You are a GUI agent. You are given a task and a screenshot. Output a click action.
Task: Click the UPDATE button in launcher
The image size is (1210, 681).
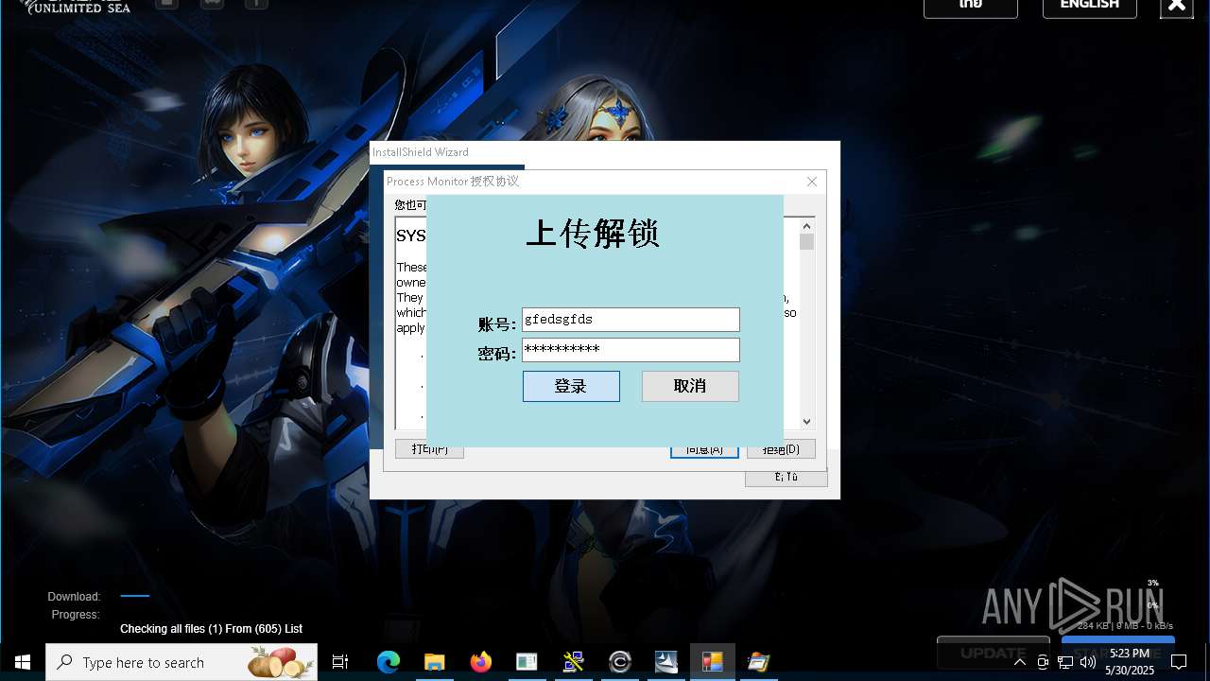point(994,653)
